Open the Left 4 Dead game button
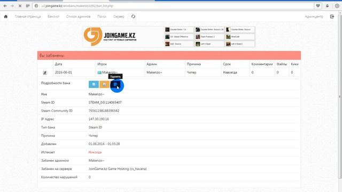This screenshot has width=342, height=192. point(209,44)
